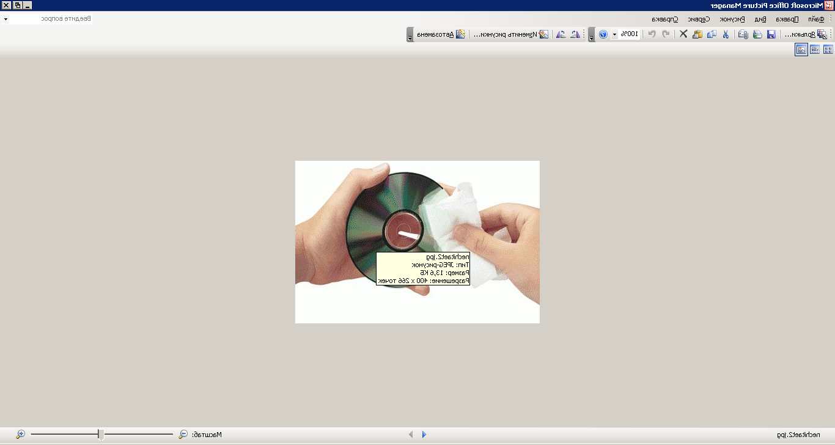Select the Cut scissors icon
The image size is (835, 445).
726,34
